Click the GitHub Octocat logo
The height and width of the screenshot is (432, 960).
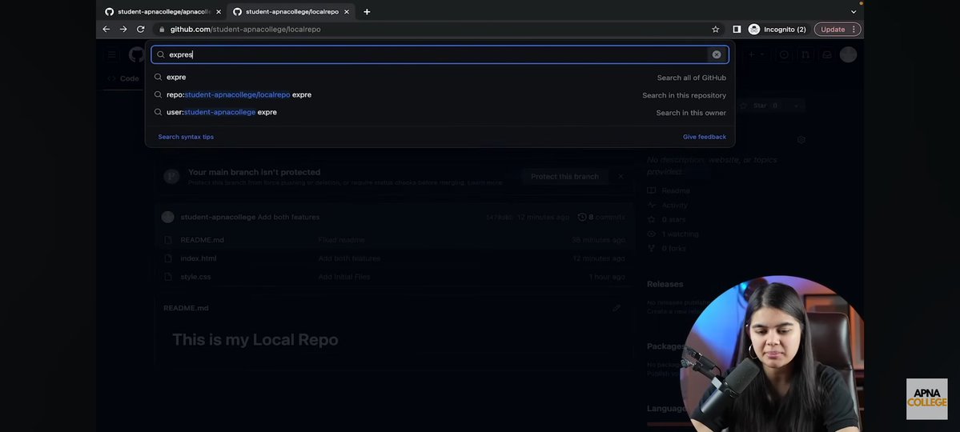point(136,54)
